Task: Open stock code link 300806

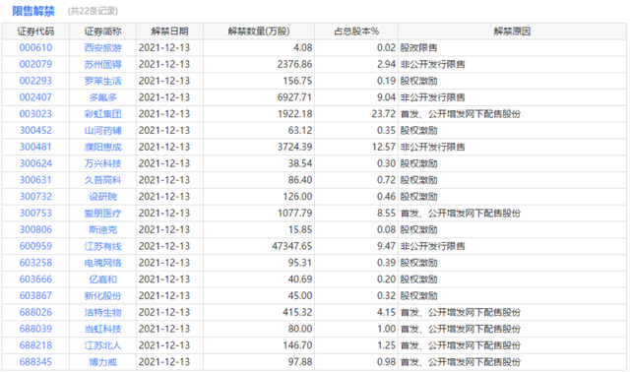Action: (35, 229)
